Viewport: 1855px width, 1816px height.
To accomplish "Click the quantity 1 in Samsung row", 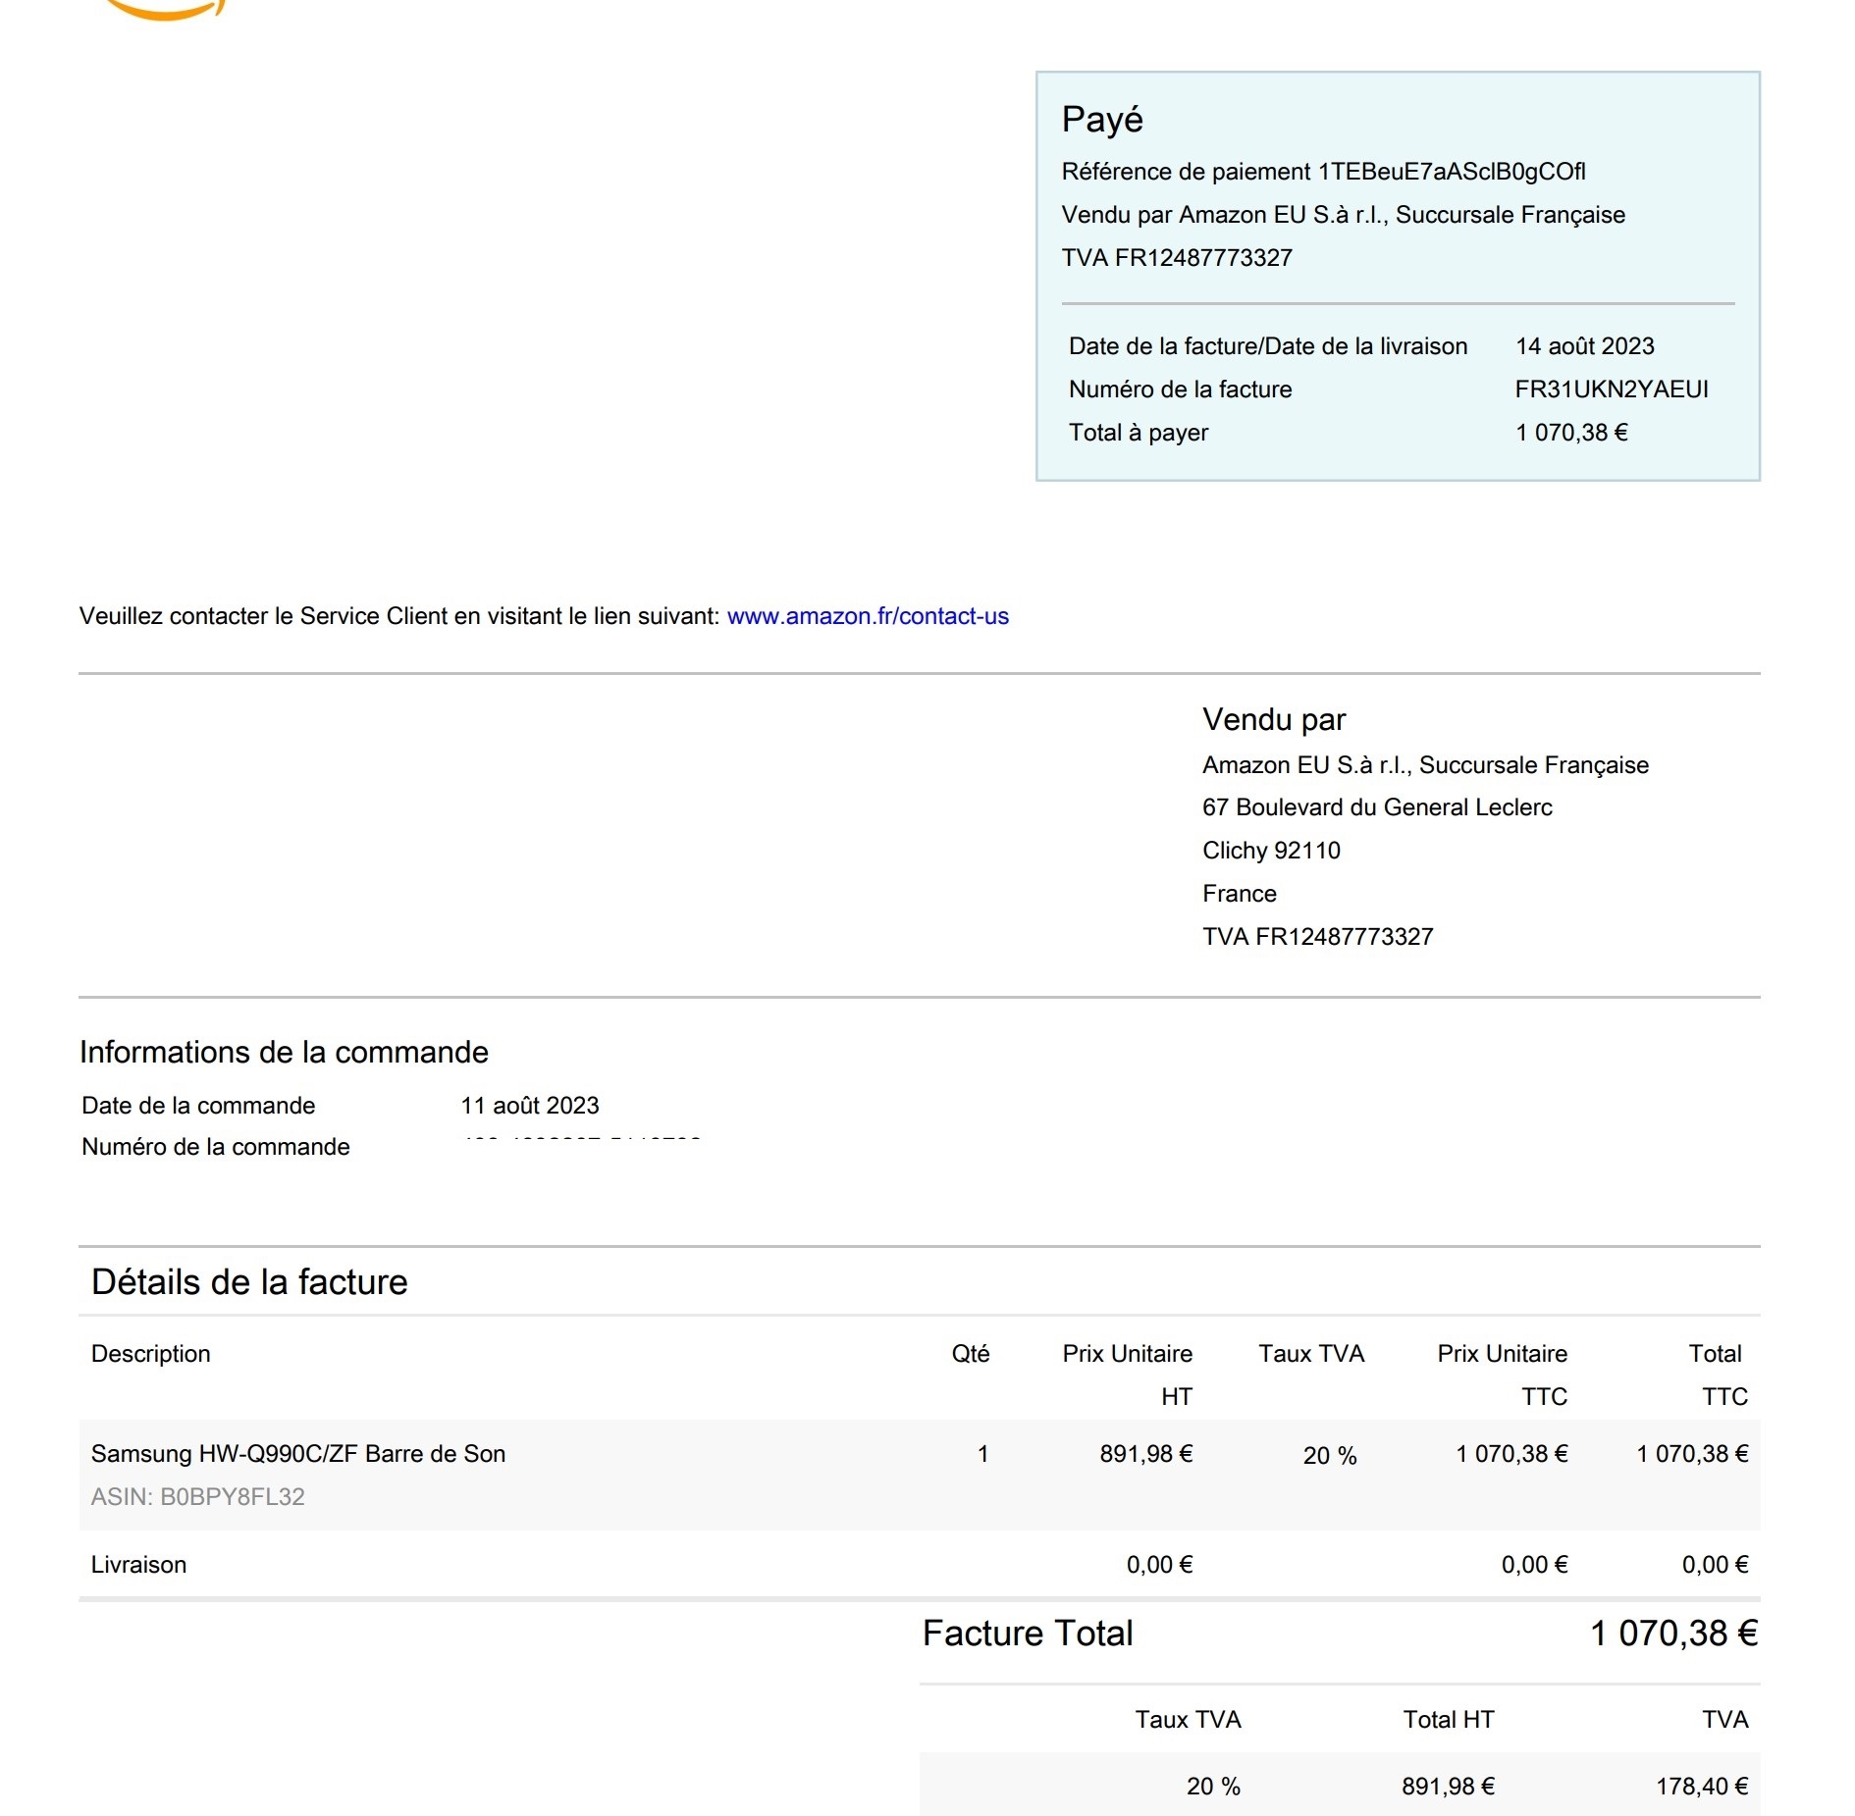I will (982, 1454).
